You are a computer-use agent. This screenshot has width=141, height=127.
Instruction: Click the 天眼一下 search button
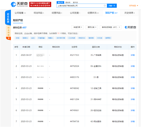pos(112,6)
